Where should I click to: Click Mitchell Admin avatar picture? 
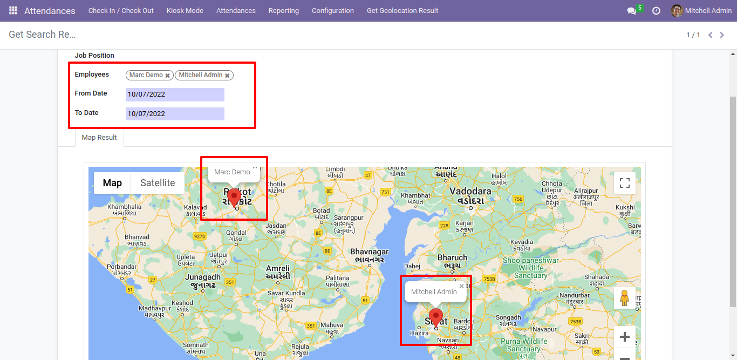[x=677, y=11]
